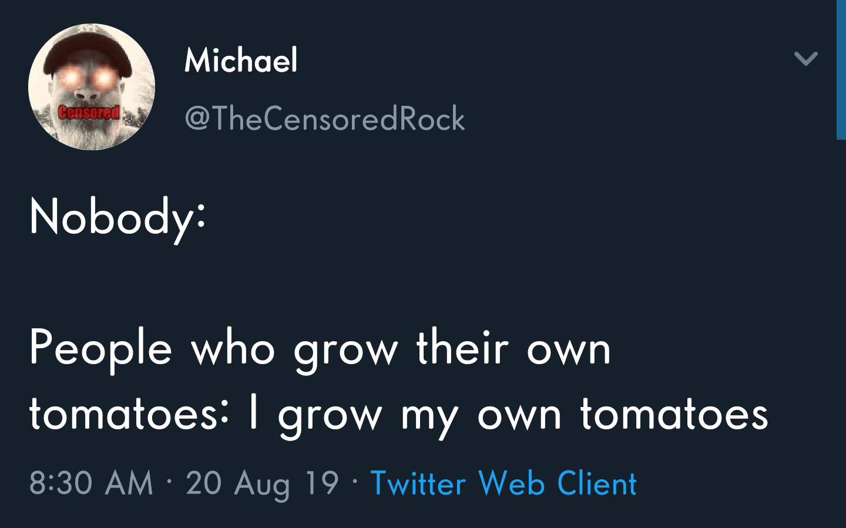Viewport: 846px width, 528px height.
Task: Click the word "tomatoes:" with the colon
Action: 129,414
